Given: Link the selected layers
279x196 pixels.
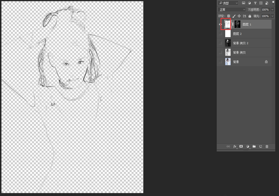Looking at the screenshot, I should (228, 146).
